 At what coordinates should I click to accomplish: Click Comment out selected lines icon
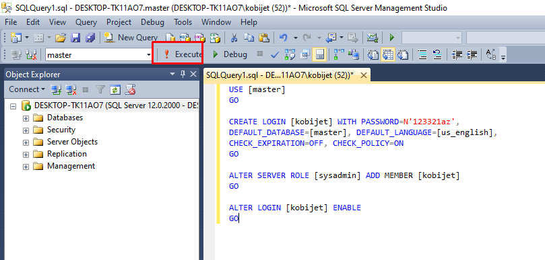[422, 54]
